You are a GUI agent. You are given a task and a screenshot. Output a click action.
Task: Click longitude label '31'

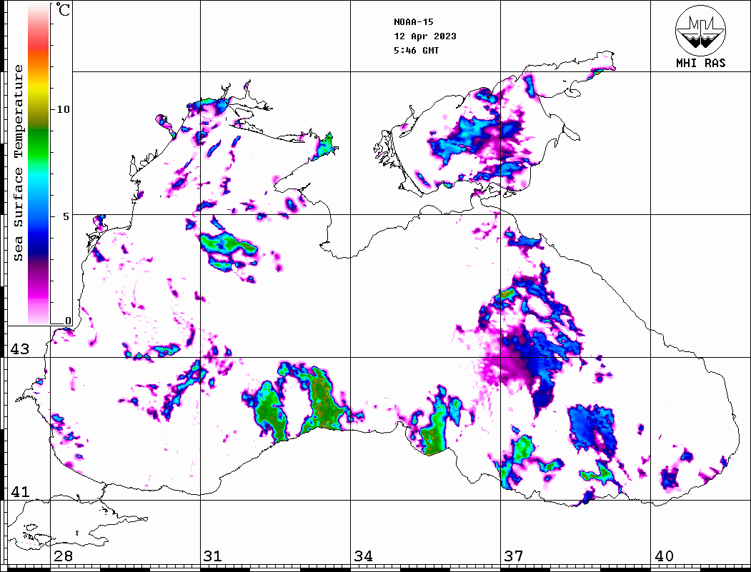click(x=213, y=556)
